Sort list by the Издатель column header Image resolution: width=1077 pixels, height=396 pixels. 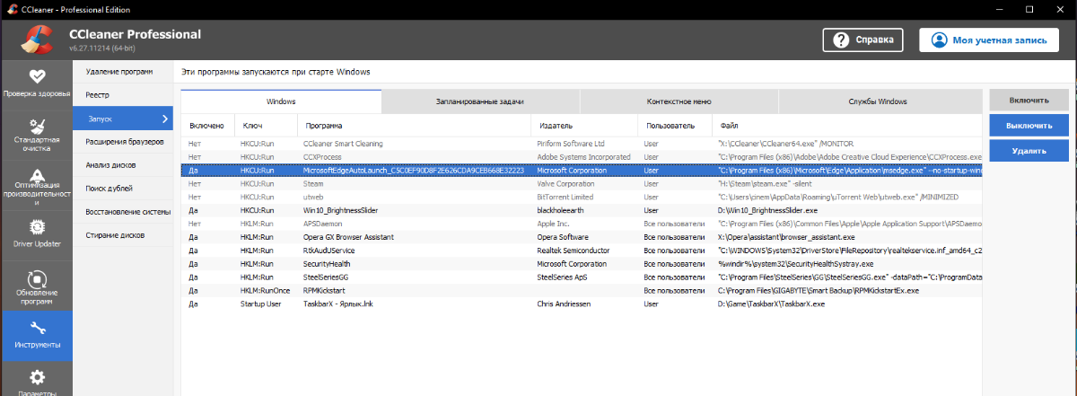pos(555,126)
